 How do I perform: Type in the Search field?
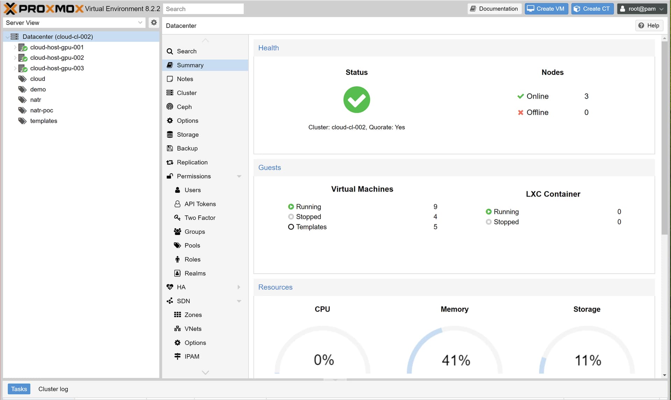point(203,9)
